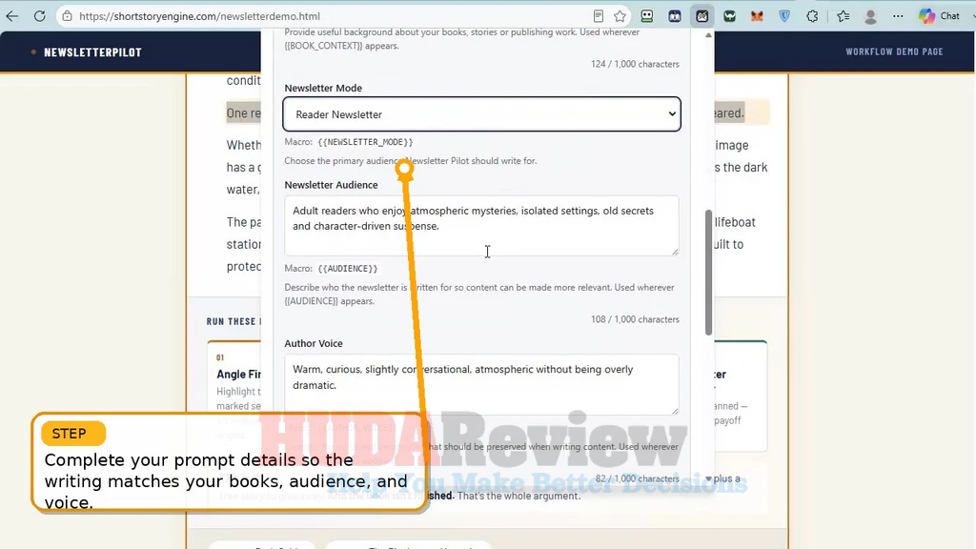Open the MetaMask fox extension icon

pos(757,16)
